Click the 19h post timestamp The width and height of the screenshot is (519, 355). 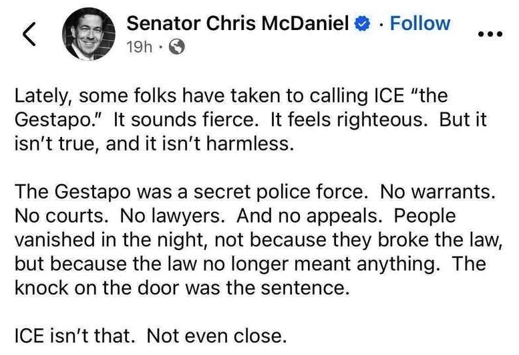pos(139,47)
